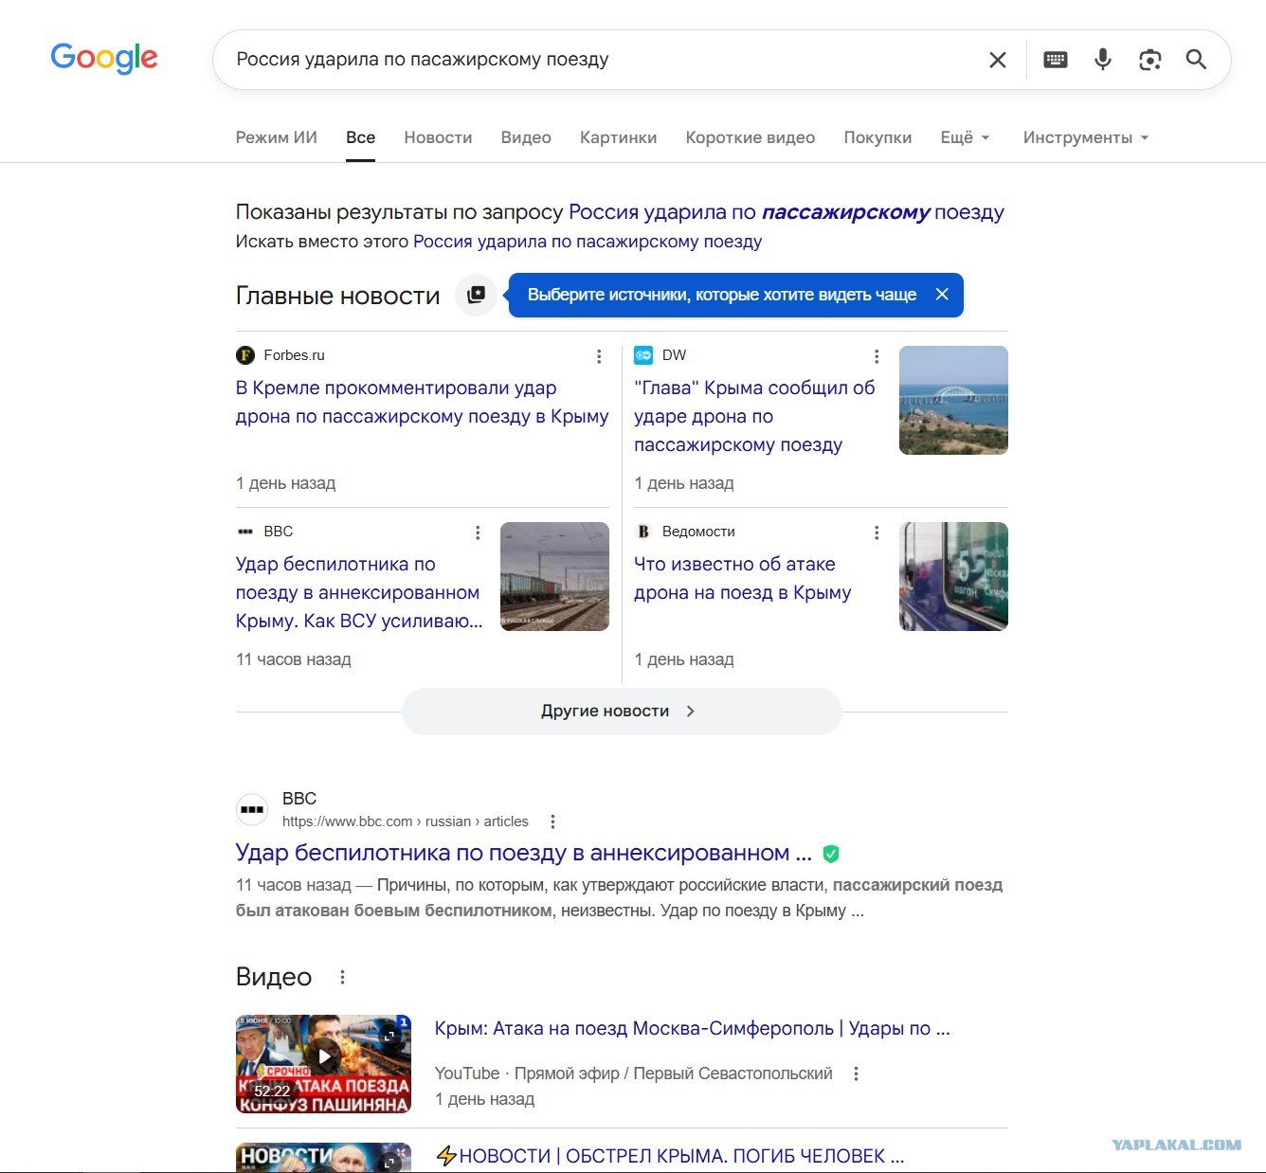Open the Инструменты dropdown

[1086, 137]
